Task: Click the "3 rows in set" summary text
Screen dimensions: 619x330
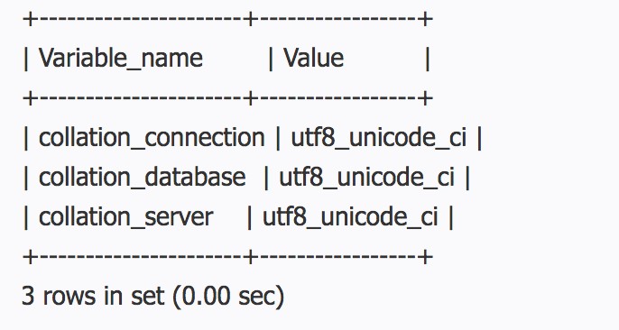Action: pos(92,296)
